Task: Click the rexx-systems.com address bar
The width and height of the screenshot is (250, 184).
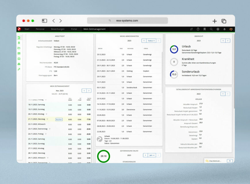Action: coord(127,21)
